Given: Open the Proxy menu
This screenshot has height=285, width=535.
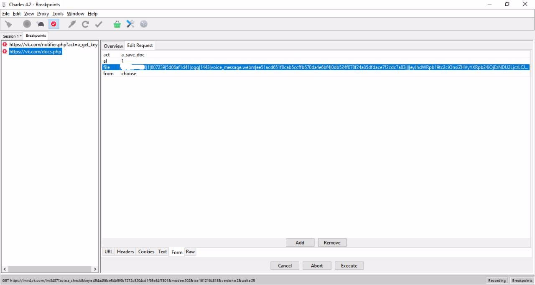Looking at the screenshot, I should [x=43, y=14].
